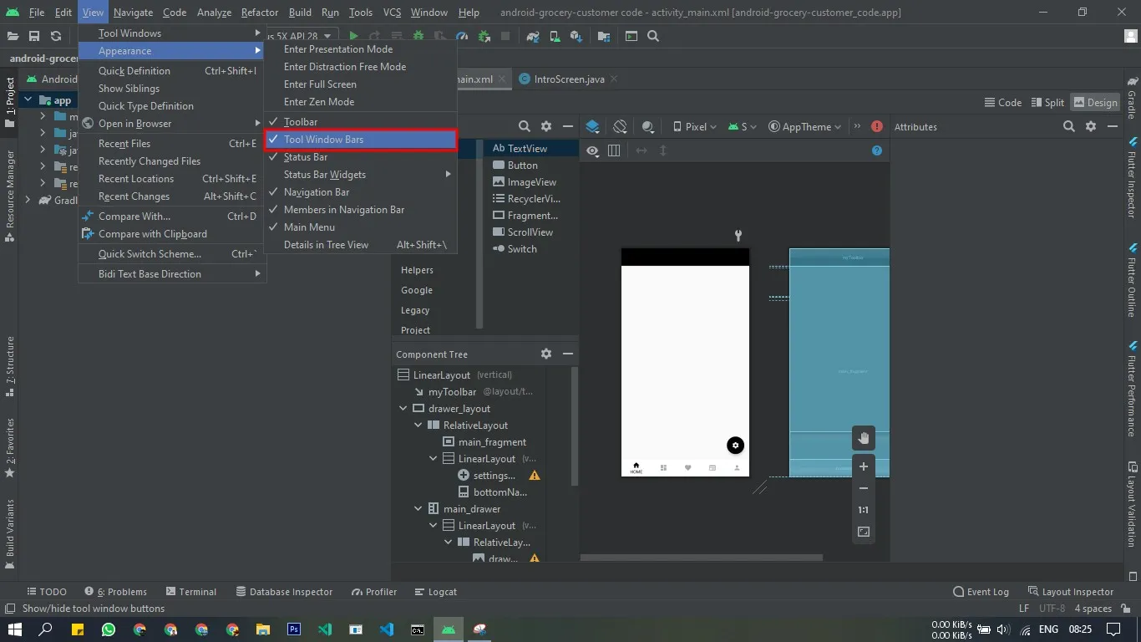Click the zoom 1:1 control on the canvas

pos(863,510)
